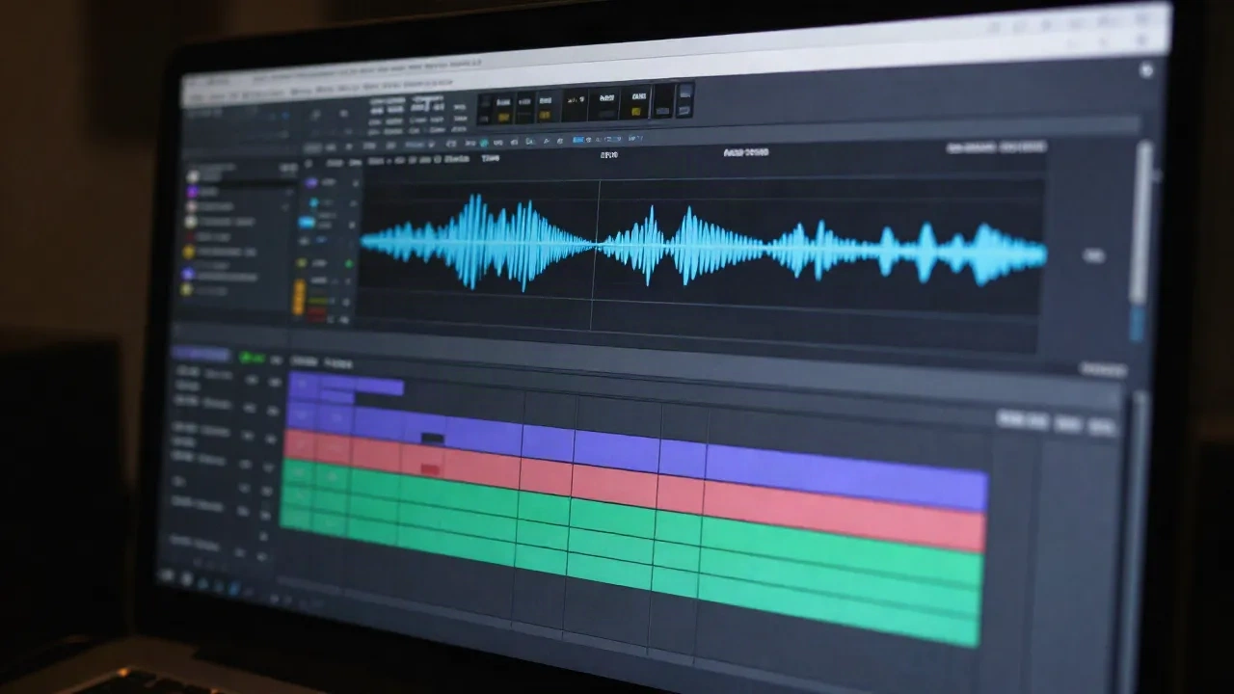Click the yellow circle icon in left list
The height and width of the screenshot is (694, 1234).
point(189,253)
